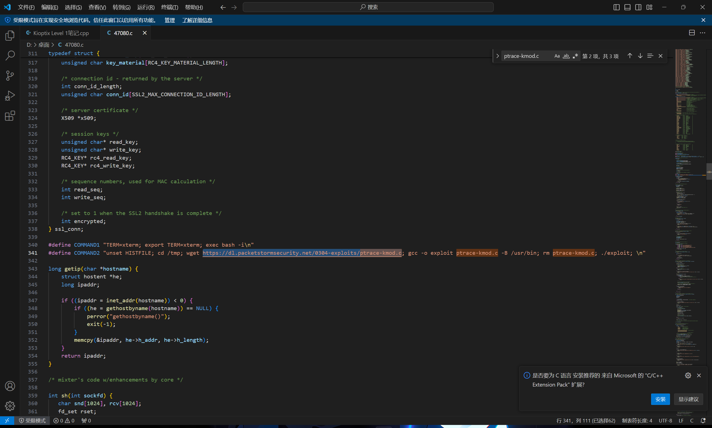Open the 查看(V) menu
Screen dimensions: 712x428
(97, 7)
